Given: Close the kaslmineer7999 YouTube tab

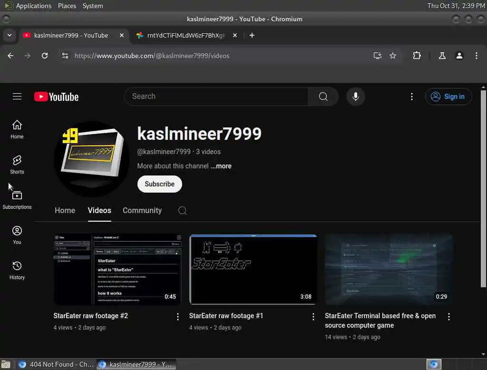Looking at the screenshot, I should point(122,35).
